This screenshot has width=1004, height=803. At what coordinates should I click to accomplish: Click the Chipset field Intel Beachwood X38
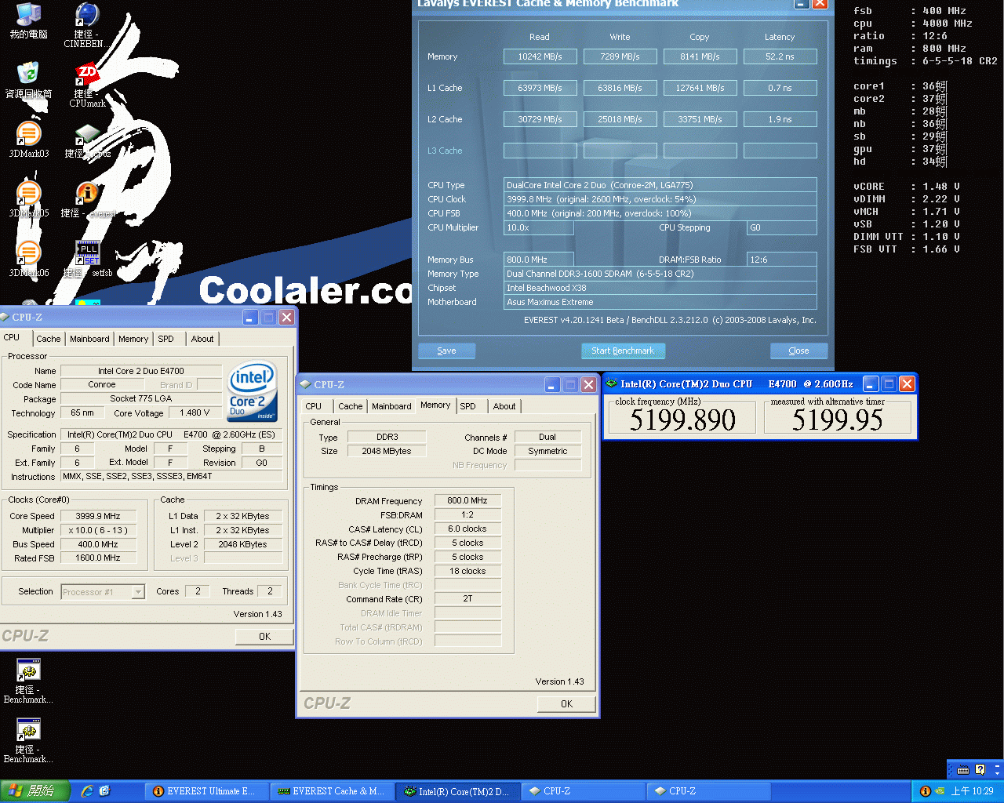(x=660, y=288)
